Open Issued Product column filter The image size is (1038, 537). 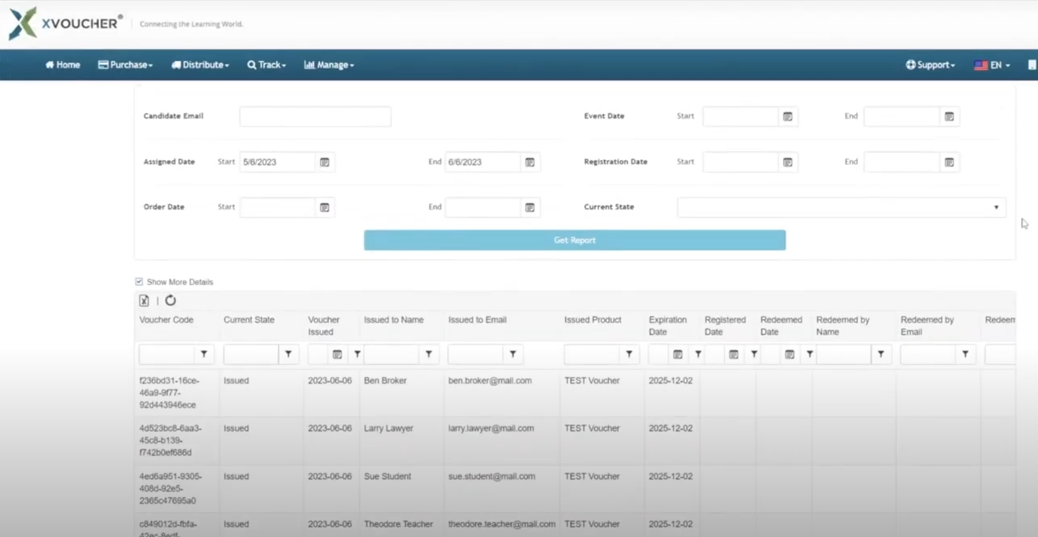(629, 354)
